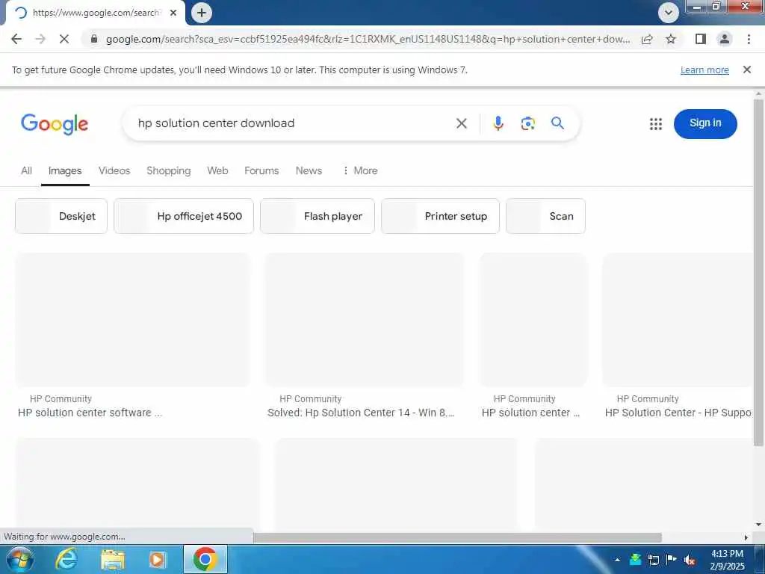The image size is (765, 574).
Task: Filter by Printer setup chip
Action: [x=440, y=216]
